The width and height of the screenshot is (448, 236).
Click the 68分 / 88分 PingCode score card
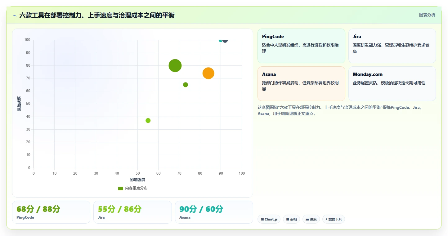coord(51,212)
